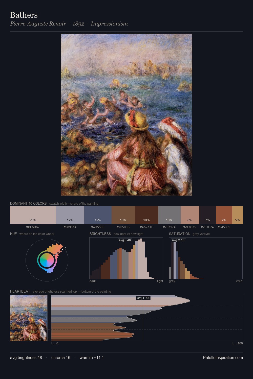Choose the rust orange 7% swatch
This screenshot has width=253, height=379.
tap(224, 215)
